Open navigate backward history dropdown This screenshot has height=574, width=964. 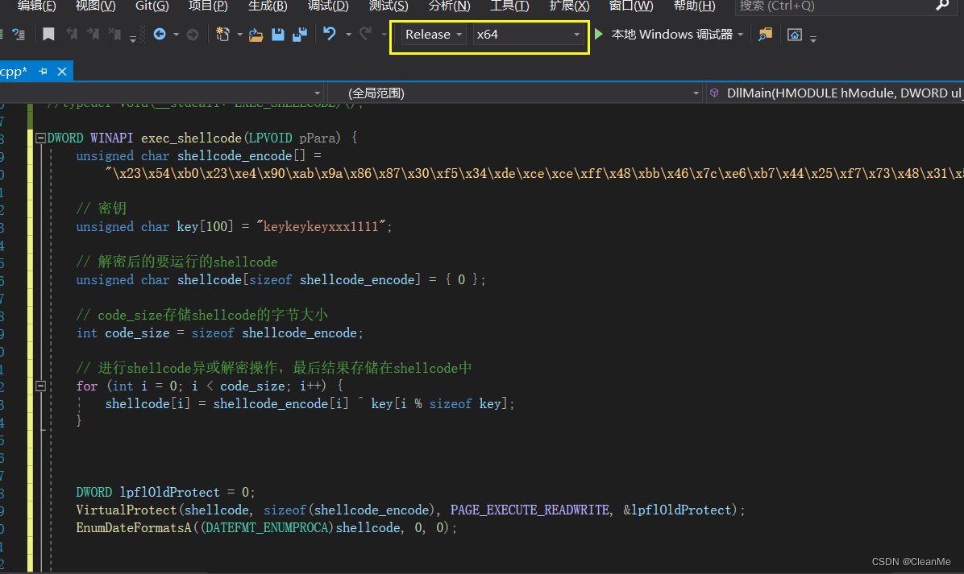[x=176, y=35]
